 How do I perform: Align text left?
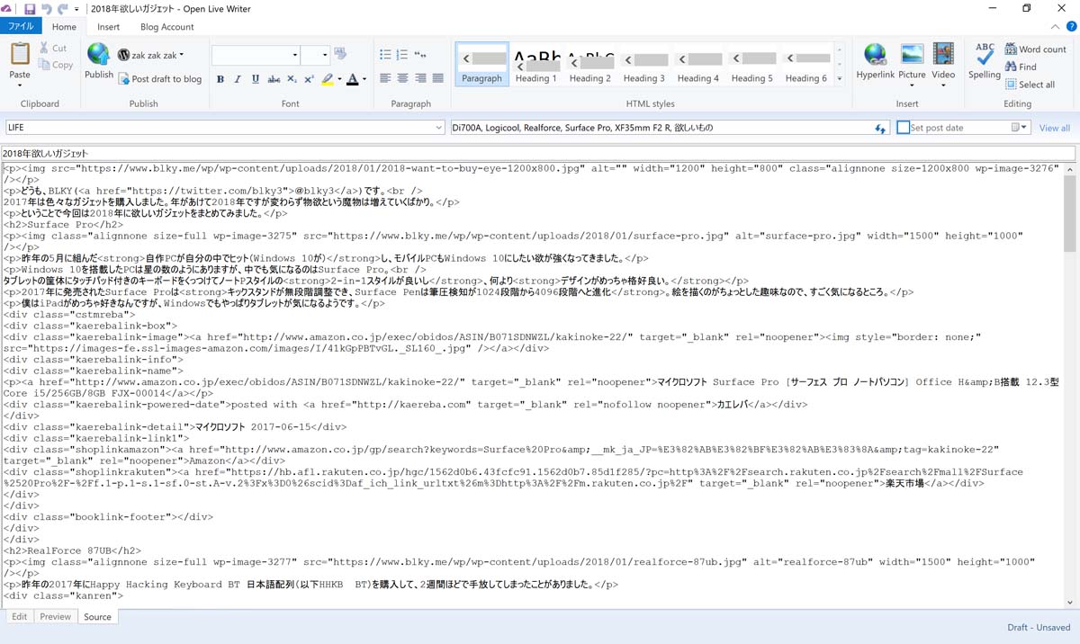pos(385,78)
